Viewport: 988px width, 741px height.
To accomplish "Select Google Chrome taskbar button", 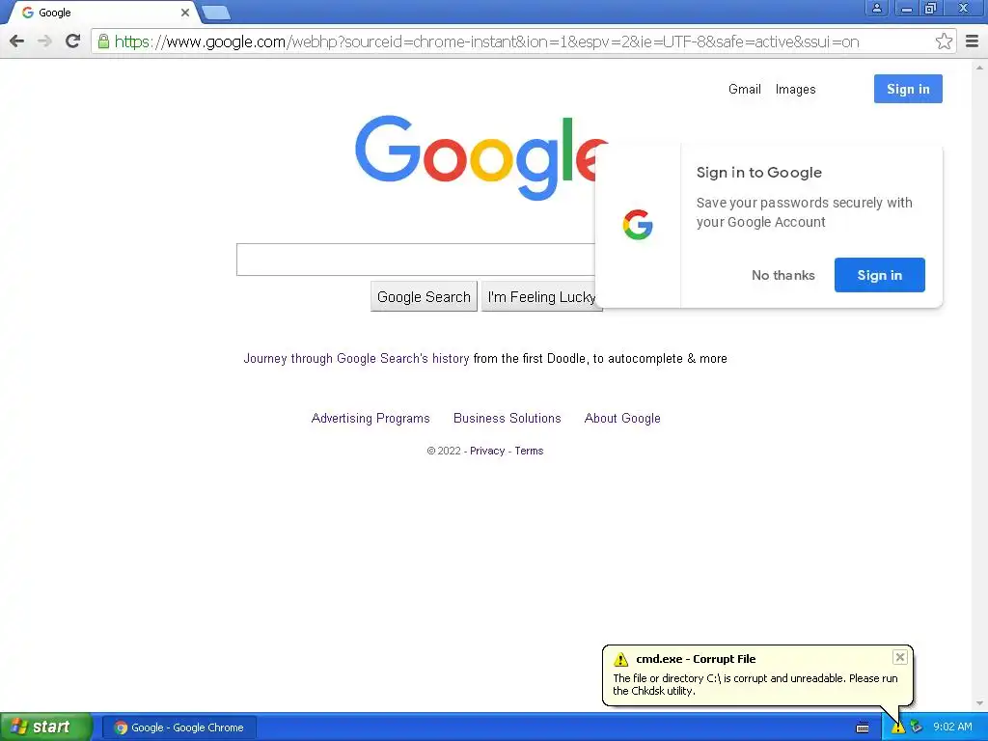I will (x=179, y=727).
